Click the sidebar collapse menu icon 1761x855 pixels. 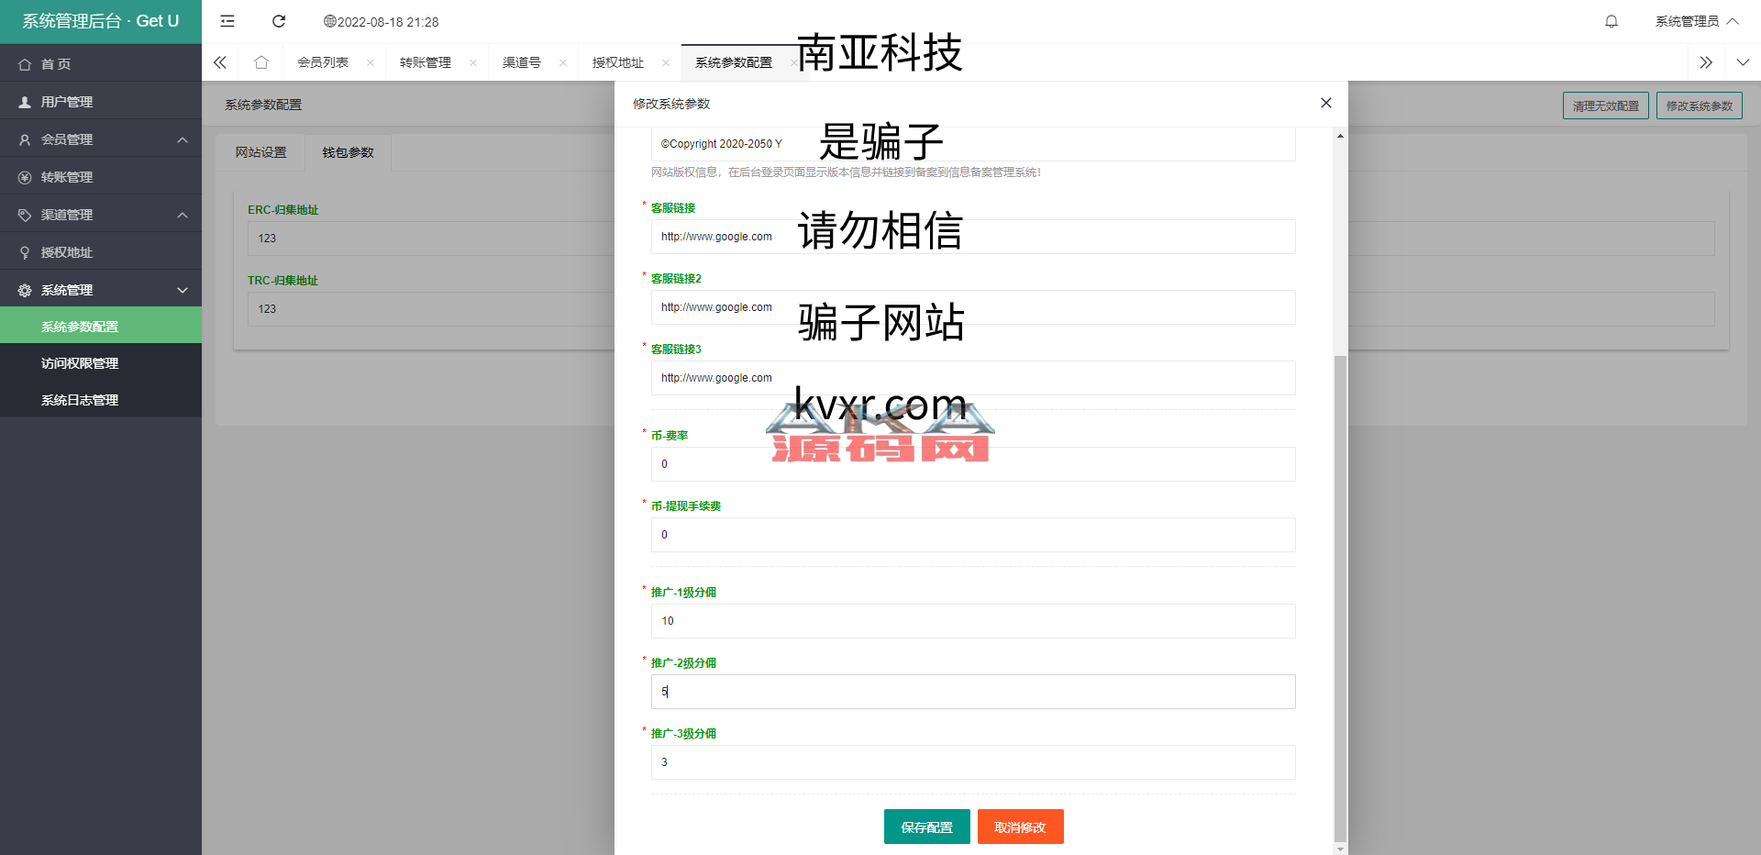coord(227,21)
